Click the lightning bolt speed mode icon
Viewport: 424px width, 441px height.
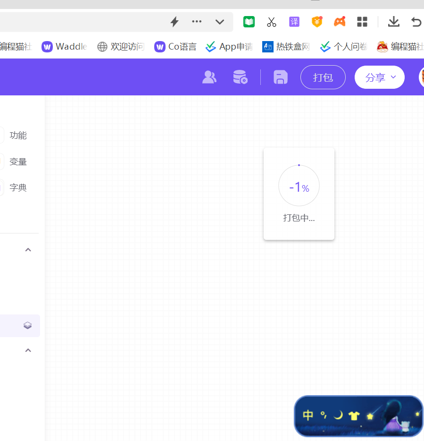tap(175, 22)
